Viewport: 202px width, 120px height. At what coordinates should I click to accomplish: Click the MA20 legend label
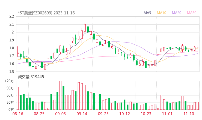177,13
